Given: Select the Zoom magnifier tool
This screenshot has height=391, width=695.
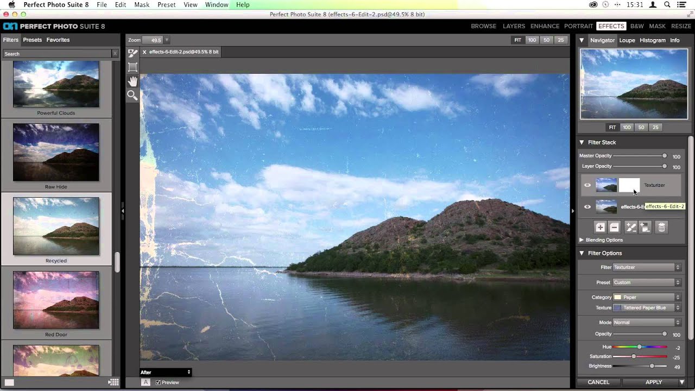Looking at the screenshot, I should (x=132, y=96).
